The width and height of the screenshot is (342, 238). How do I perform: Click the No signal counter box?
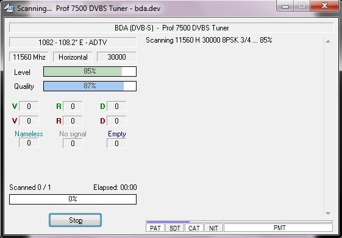73,143
